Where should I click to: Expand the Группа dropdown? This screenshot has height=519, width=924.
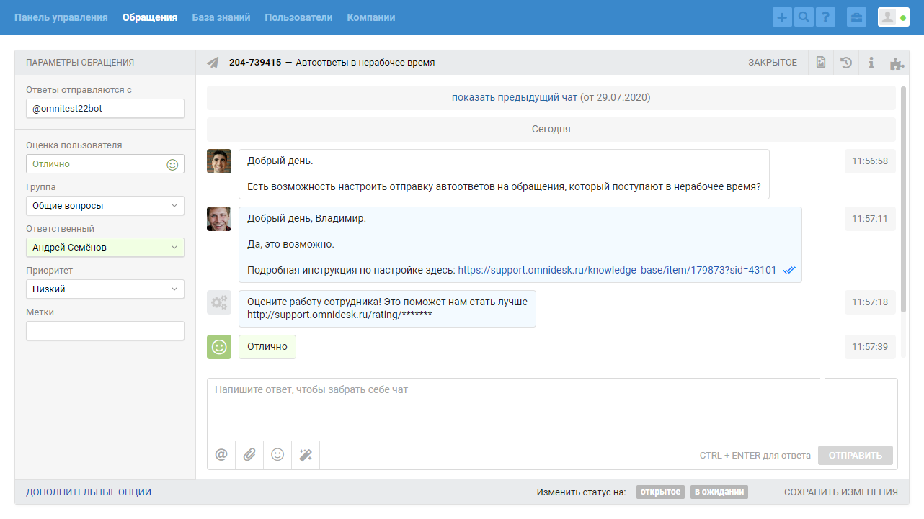pyautogui.click(x=105, y=206)
